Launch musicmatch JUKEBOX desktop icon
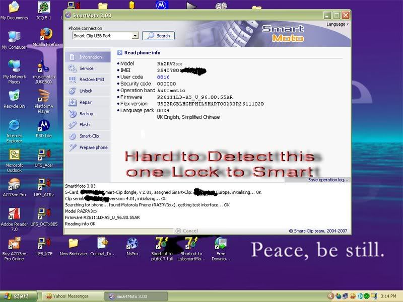403x302 pixels. (44, 72)
